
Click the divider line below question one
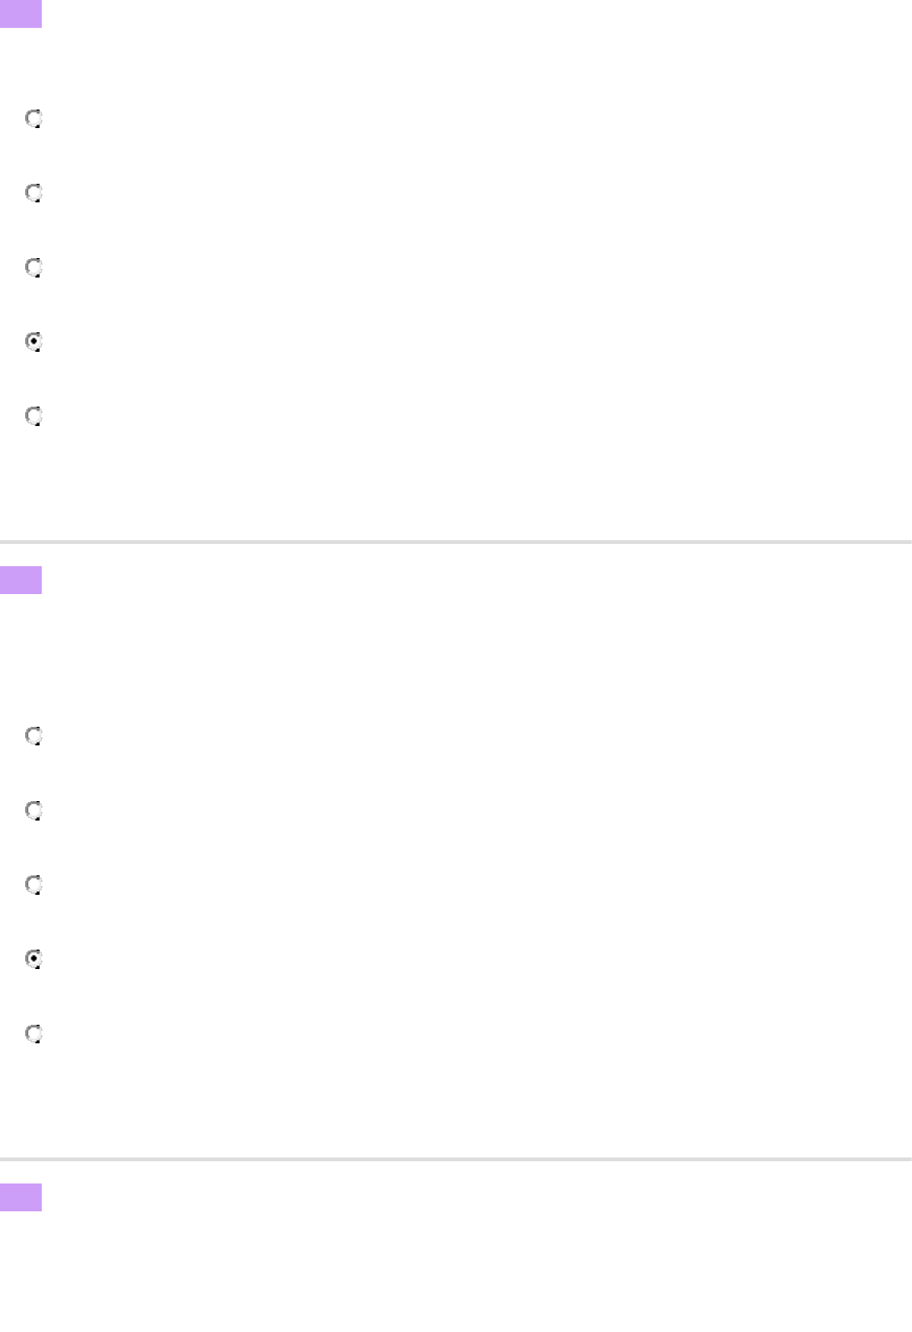[x=456, y=541]
